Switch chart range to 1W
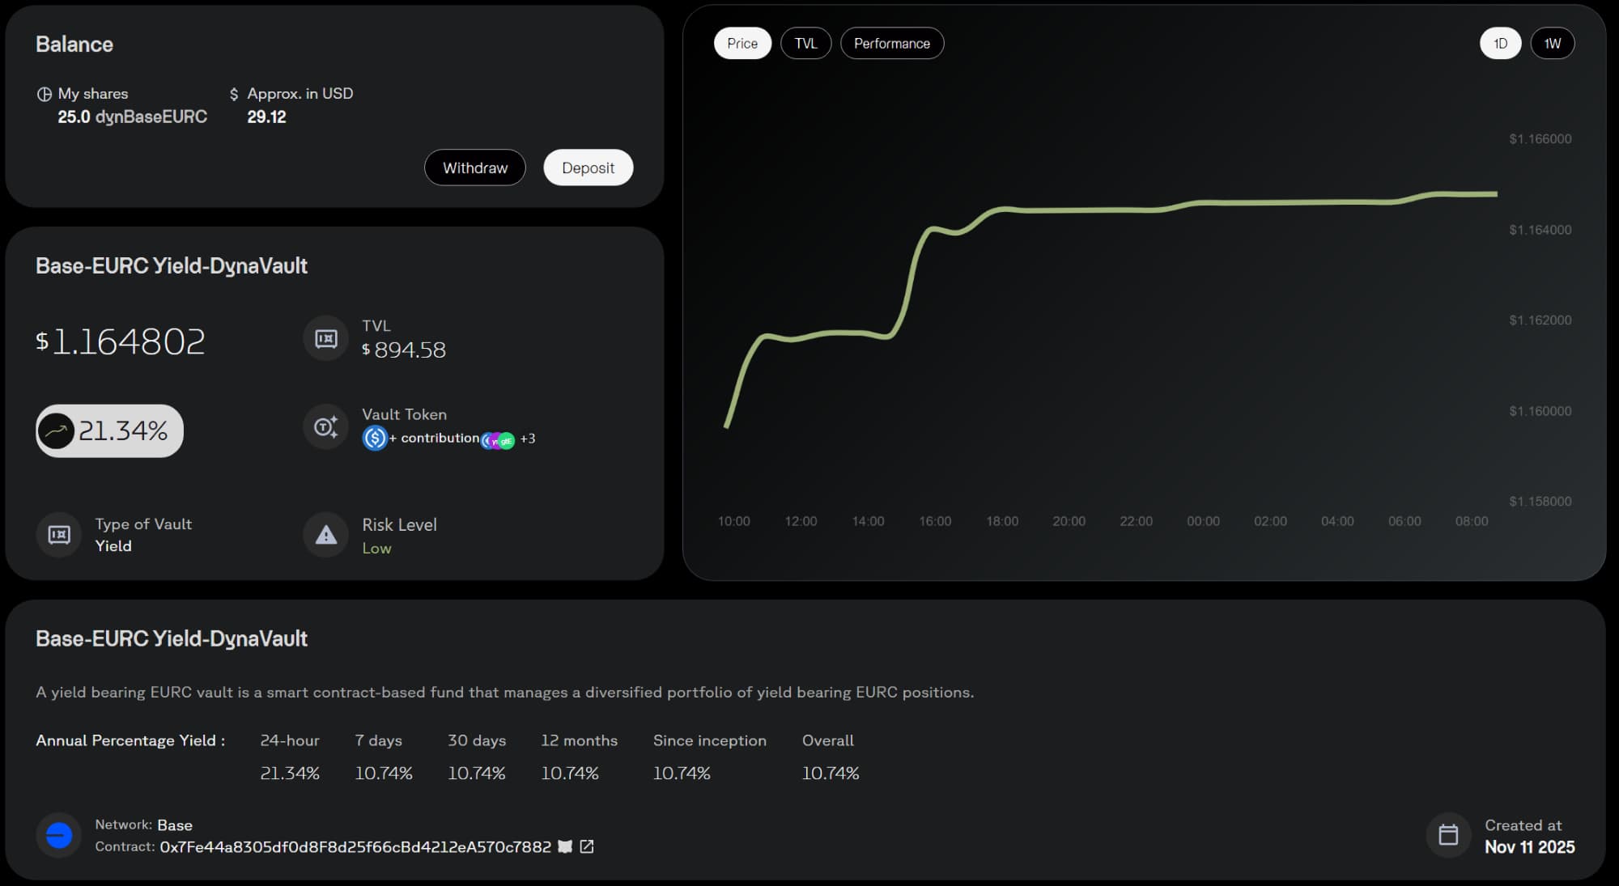The height and width of the screenshot is (886, 1619). click(1552, 44)
